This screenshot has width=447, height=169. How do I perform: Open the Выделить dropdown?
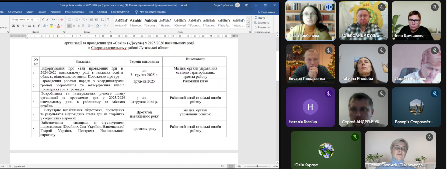click(x=262, y=27)
